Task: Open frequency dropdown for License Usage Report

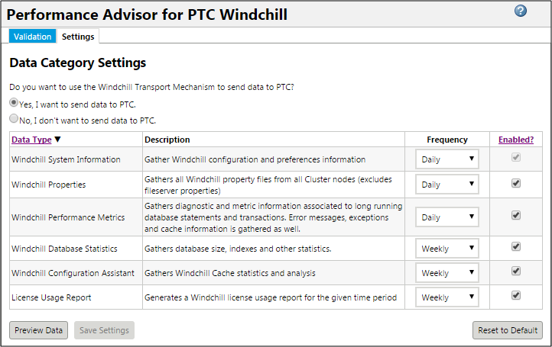Action: (446, 297)
